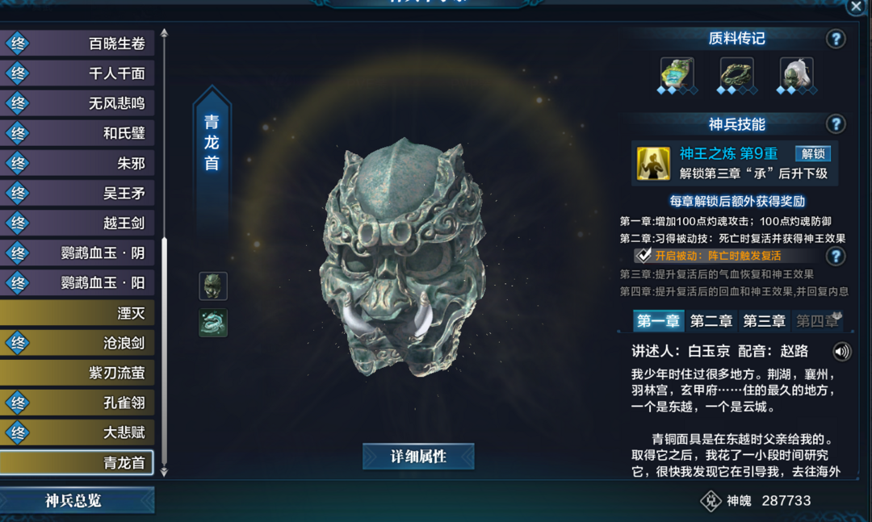Switch to the 第三章 tab
Image resolution: width=872 pixels, height=522 pixels.
coord(764,321)
